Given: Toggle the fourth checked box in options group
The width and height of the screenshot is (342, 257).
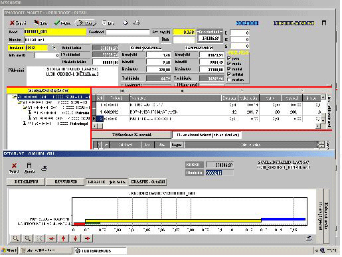Looking at the screenshot, I should pos(229,74).
